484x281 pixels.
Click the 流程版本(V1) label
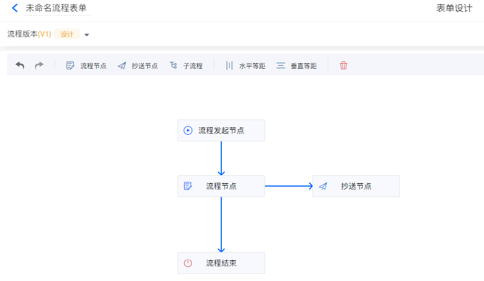click(x=29, y=34)
